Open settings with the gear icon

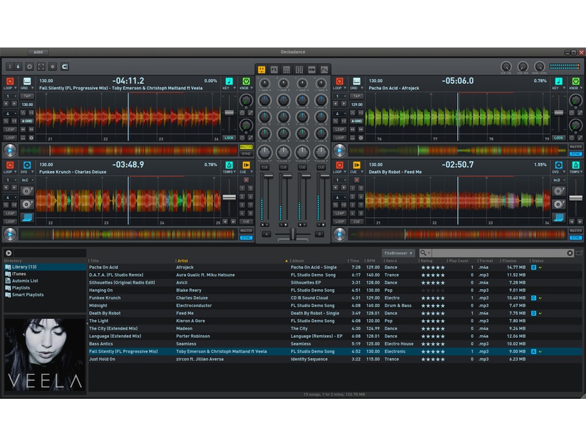pos(29,66)
